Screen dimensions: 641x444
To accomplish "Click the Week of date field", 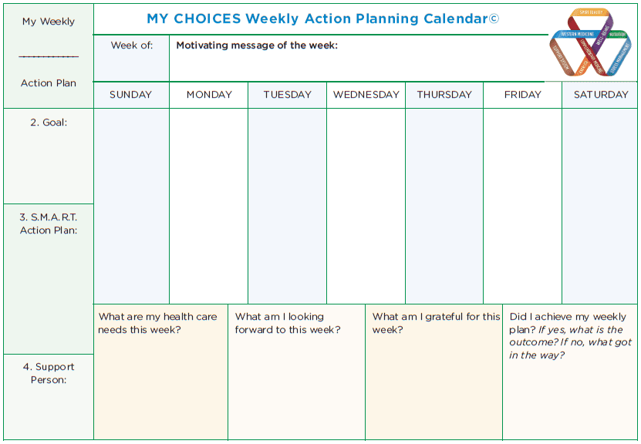I will point(131,65).
